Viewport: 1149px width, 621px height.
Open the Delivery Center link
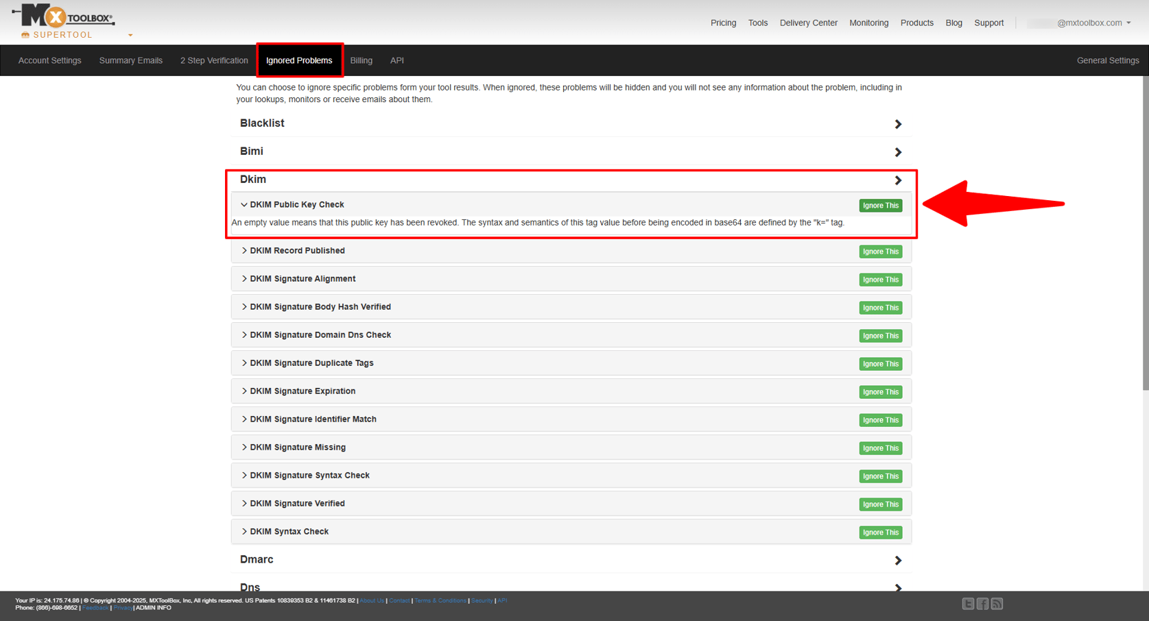tap(808, 23)
